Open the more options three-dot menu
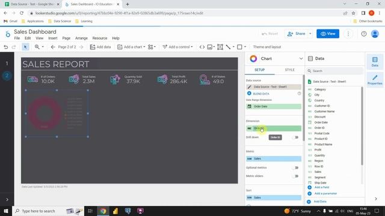The image size is (385, 216). point(348,34)
